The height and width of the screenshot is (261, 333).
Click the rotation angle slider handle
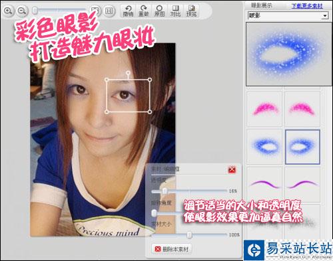coord(154,213)
